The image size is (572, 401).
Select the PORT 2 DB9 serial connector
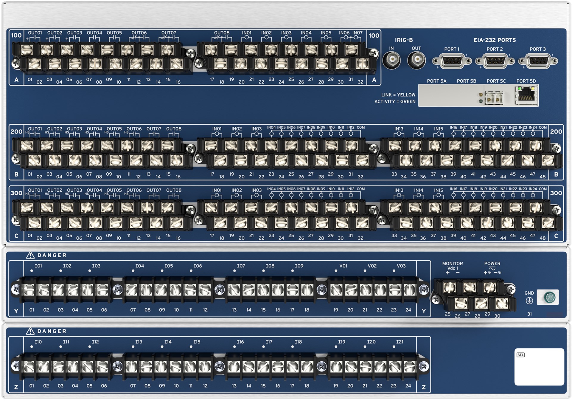[x=495, y=61]
